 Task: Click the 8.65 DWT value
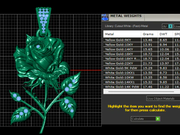pos(163,40)
